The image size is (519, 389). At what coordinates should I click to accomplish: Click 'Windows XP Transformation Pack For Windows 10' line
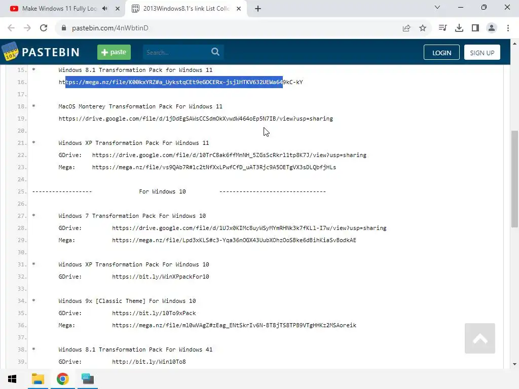134,264
